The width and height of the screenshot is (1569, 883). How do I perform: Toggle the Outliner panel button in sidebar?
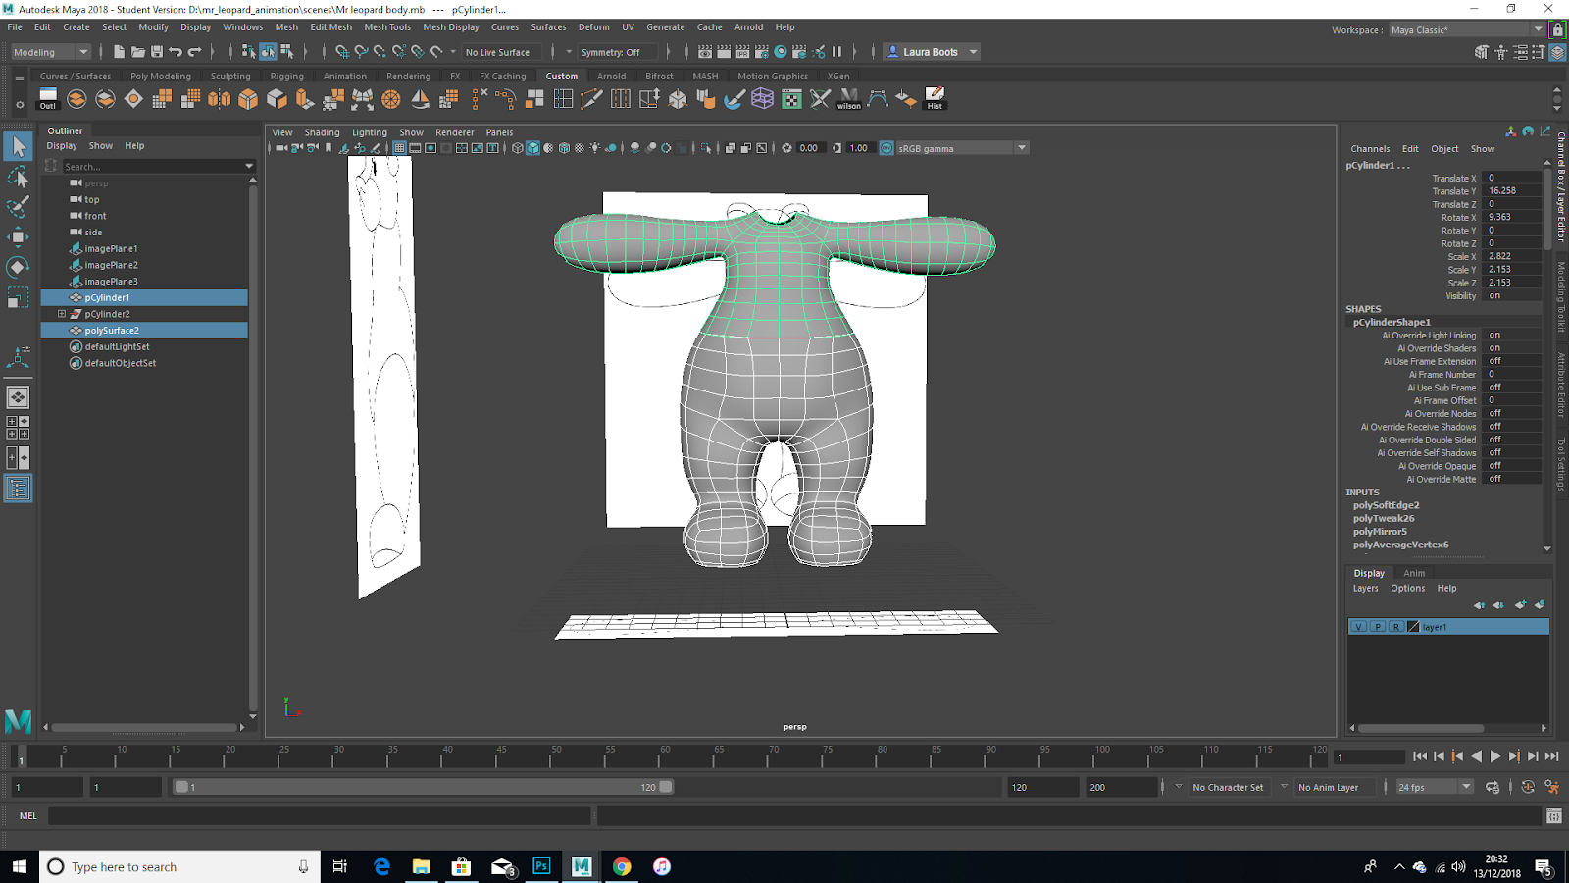[x=18, y=489]
